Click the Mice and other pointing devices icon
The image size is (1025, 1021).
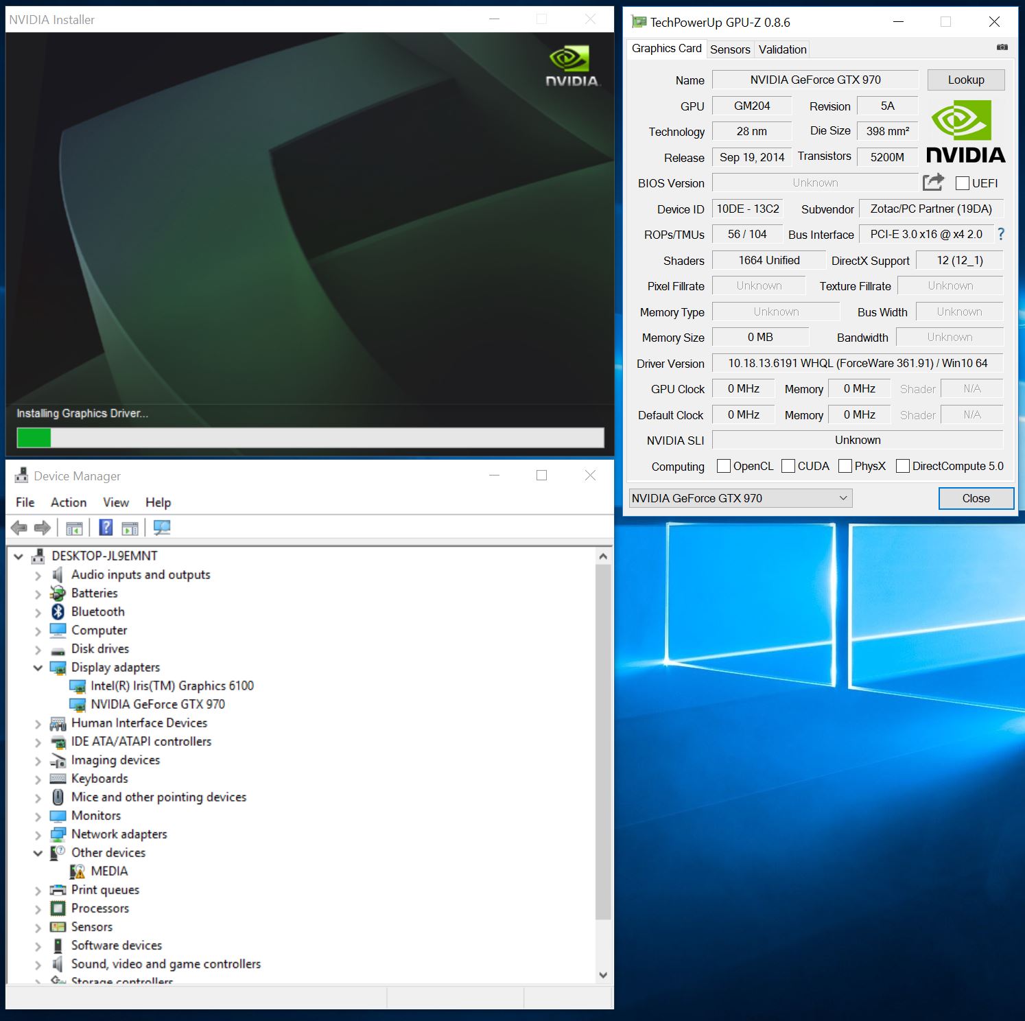pyautogui.click(x=58, y=797)
